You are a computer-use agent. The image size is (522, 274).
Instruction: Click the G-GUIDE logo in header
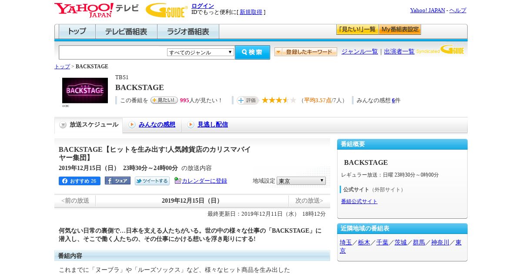167,10
